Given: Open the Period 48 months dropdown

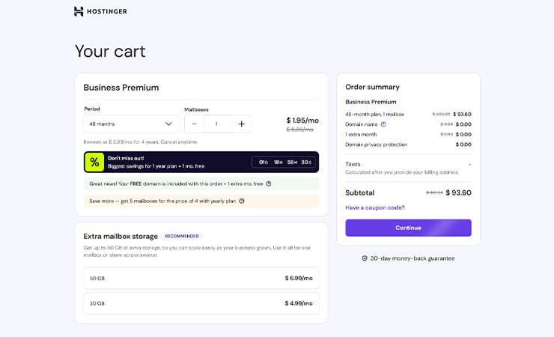Looking at the screenshot, I should point(131,124).
